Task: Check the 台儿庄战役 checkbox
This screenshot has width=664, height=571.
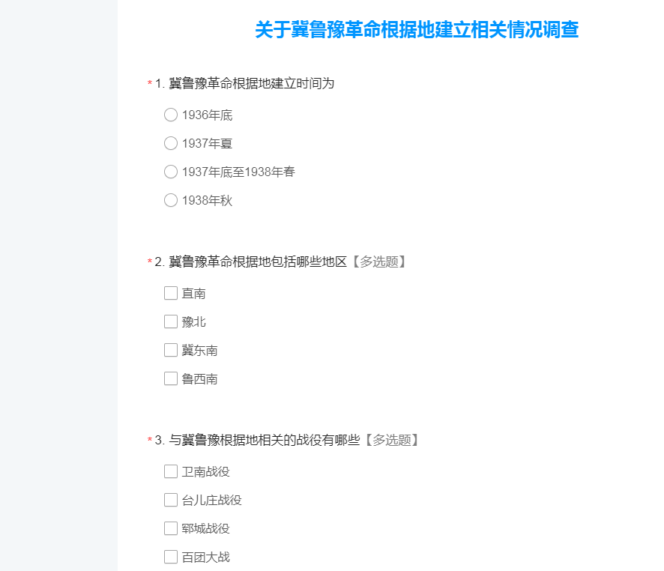Action: pyautogui.click(x=171, y=500)
